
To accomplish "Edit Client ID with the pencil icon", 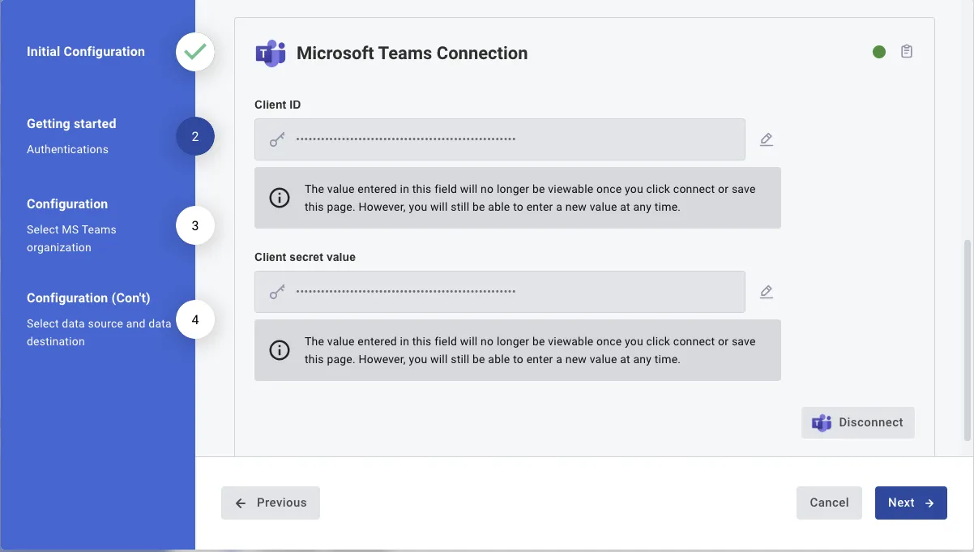I will 767,139.
